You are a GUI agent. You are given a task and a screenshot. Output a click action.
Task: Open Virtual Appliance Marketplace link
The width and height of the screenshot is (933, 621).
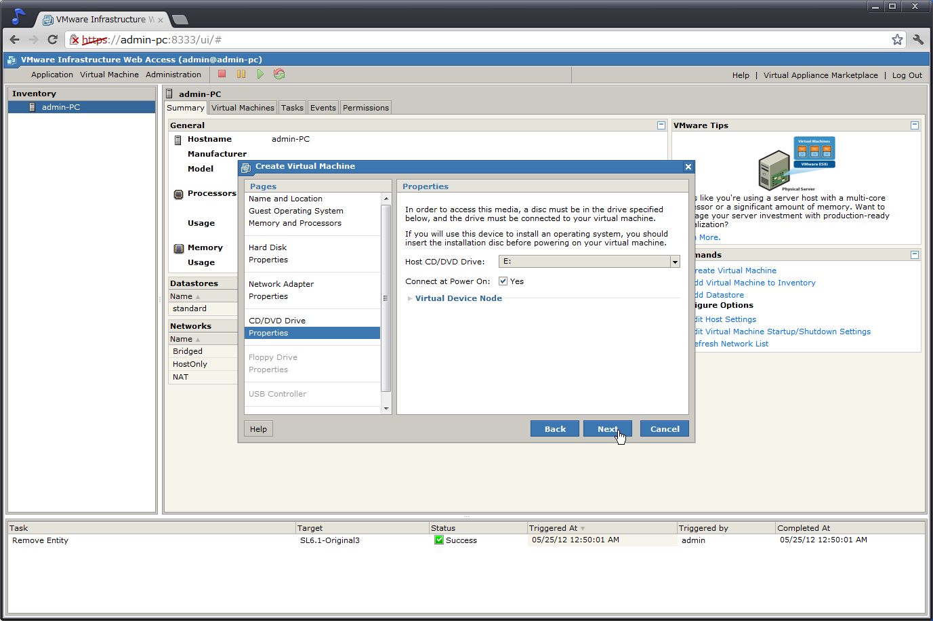[x=821, y=75]
